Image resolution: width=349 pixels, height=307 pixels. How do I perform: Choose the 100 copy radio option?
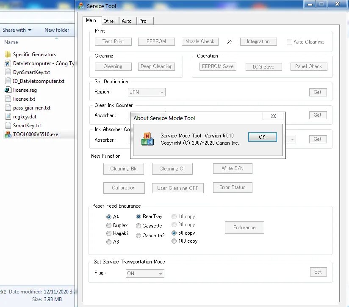[x=174, y=241]
